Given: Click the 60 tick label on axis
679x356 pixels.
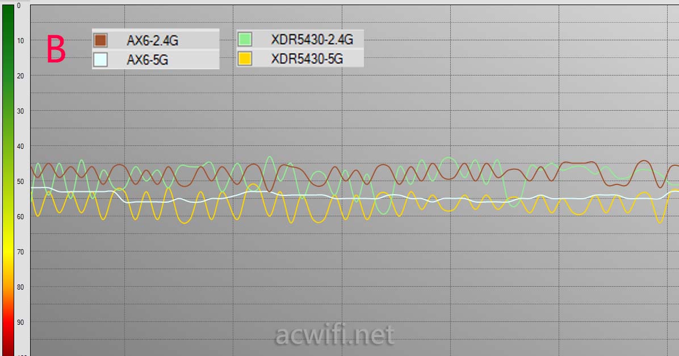Looking at the screenshot, I should (20, 217).
